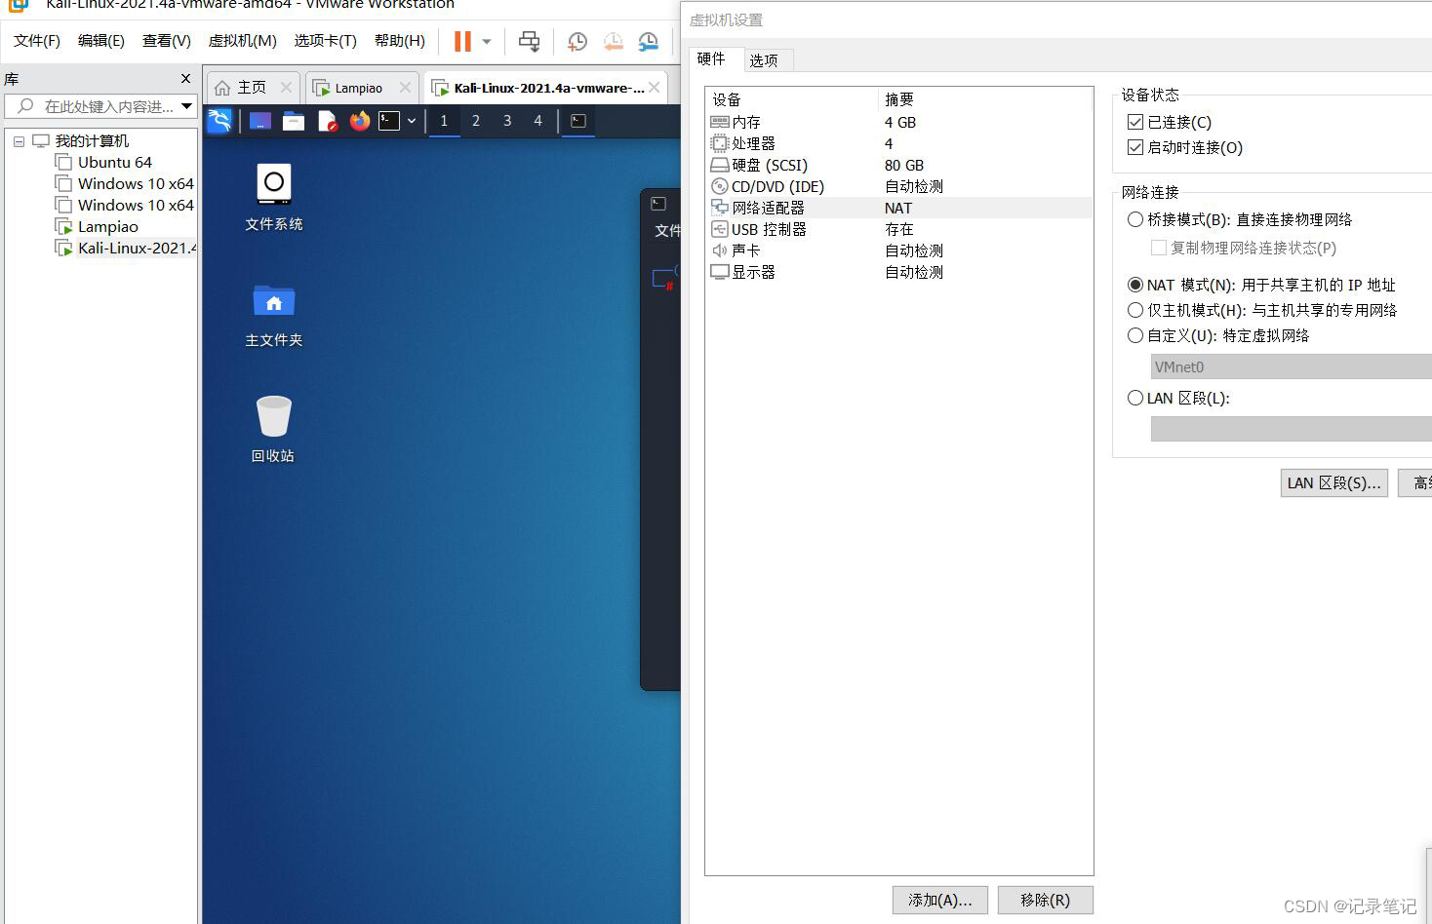
Task: Open the View (查看) menu
Action: click(167, 41)
